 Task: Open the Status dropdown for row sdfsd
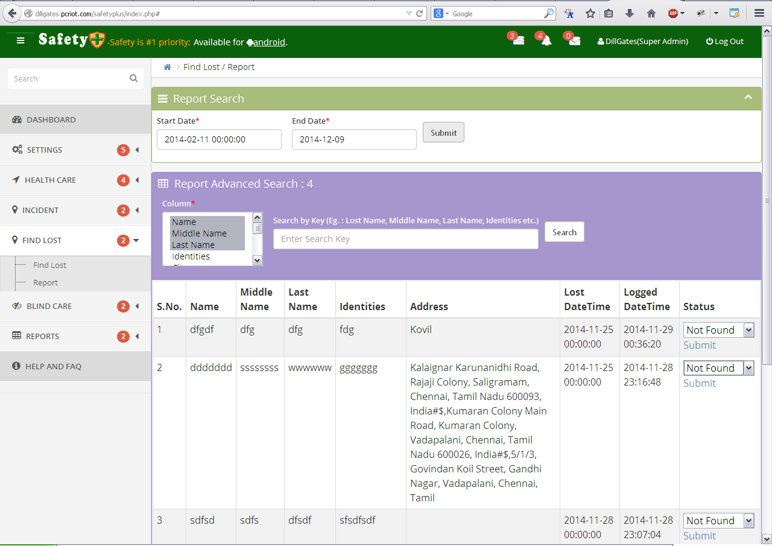(x=718, y=521)
